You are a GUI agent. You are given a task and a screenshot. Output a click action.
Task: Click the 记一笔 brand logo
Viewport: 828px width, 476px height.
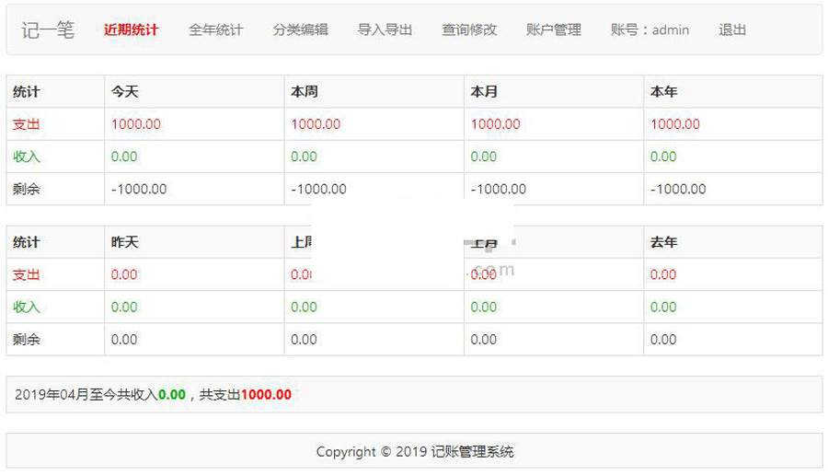48,29
